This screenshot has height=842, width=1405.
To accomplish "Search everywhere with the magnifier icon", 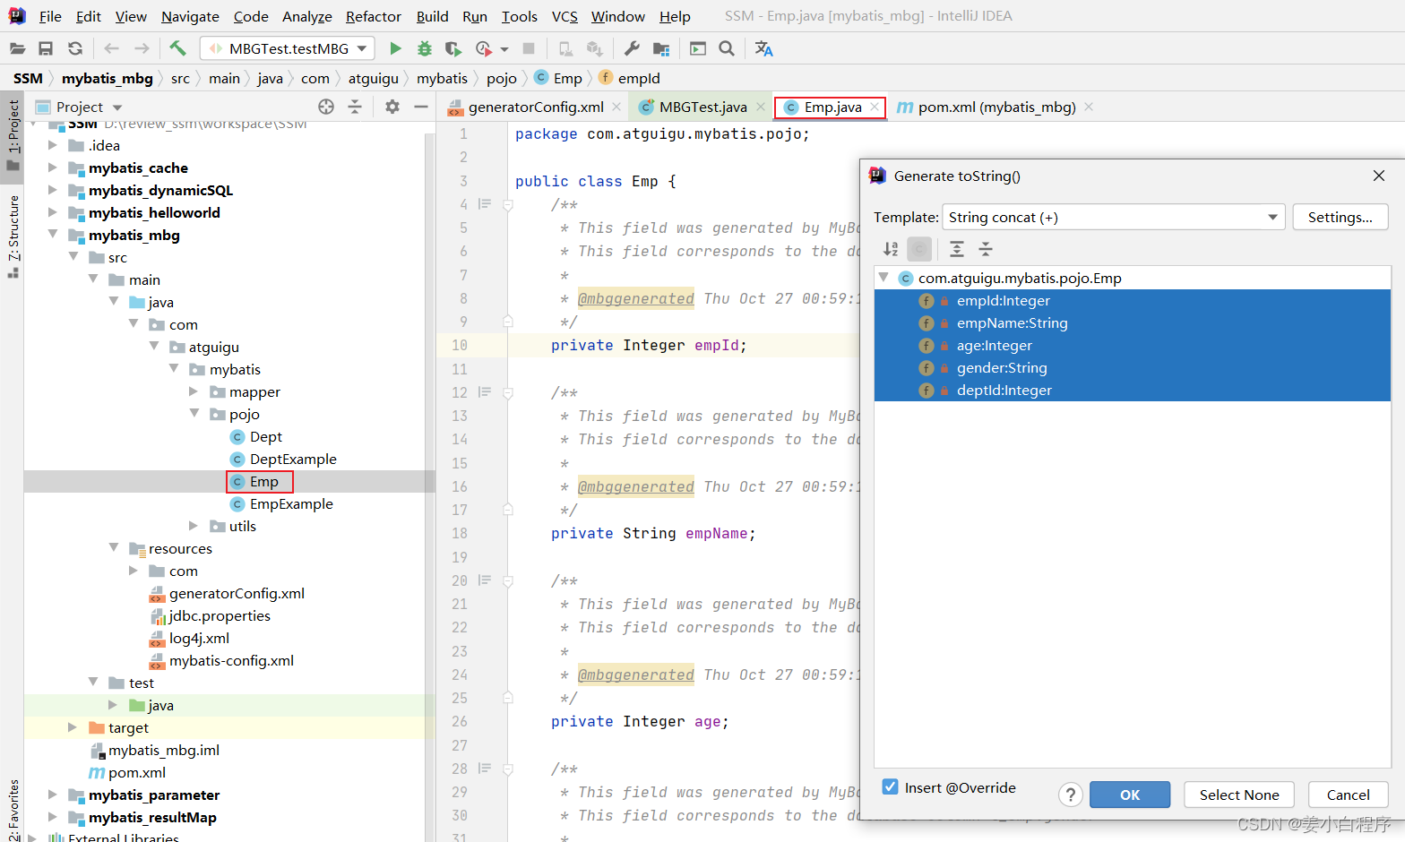I will click(727, 48).
